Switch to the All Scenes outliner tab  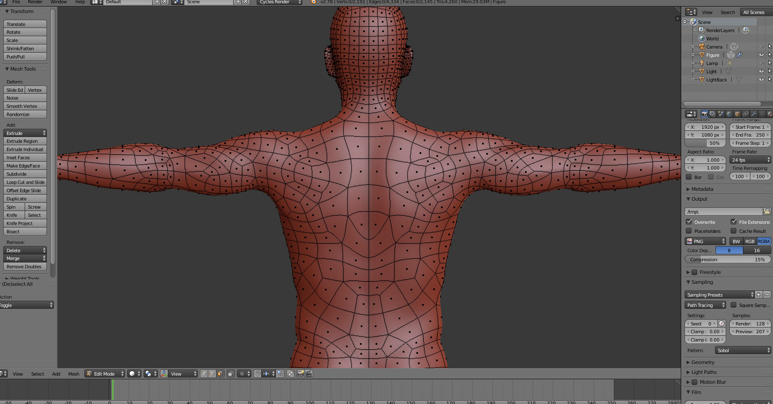[x=754, y=12]
